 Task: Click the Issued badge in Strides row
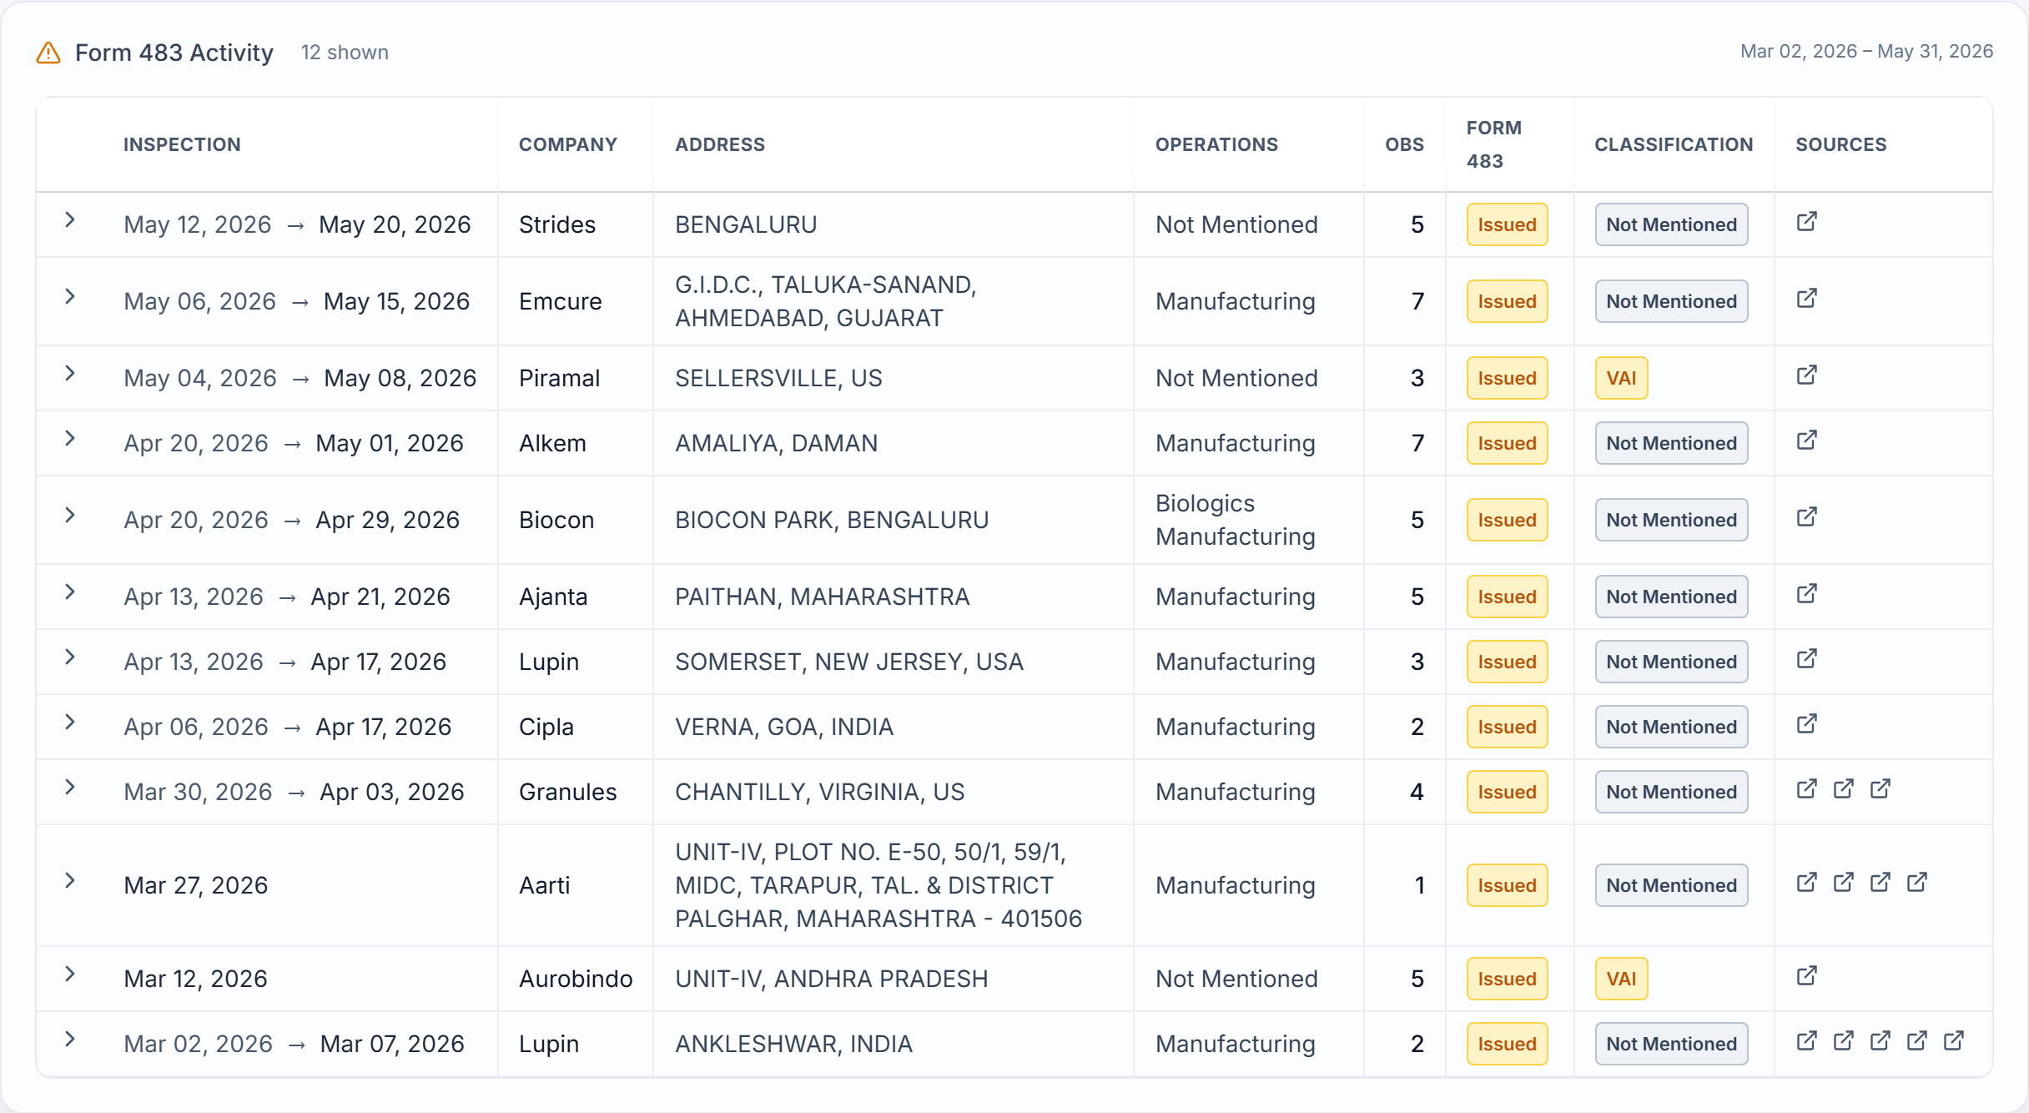coord(1507,224)
